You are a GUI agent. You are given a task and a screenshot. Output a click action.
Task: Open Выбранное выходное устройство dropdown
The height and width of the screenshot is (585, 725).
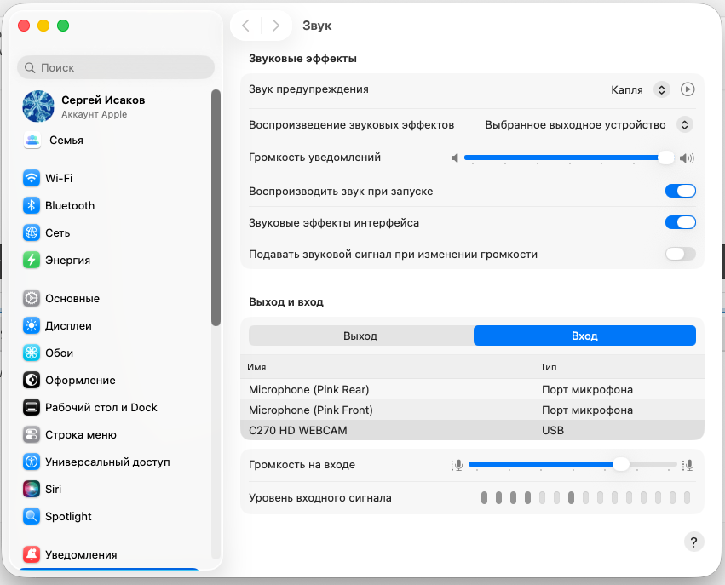pyautogui.click(x=685, y=124)
